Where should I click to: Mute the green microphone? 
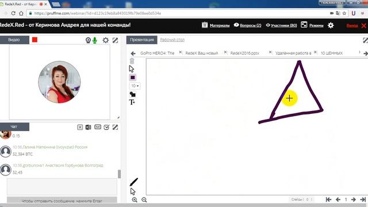95,40
